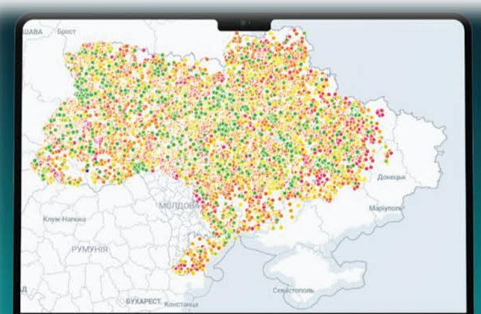
Task: Click the Брест city label
Action: (x=67, y=31)
